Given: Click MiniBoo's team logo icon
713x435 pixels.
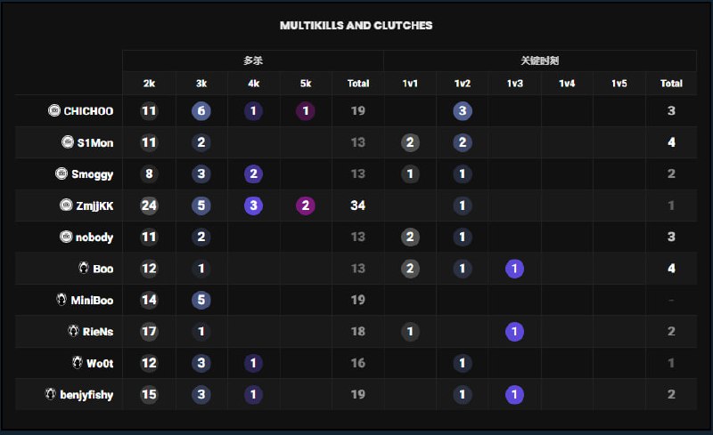Looking at the screenshot, I should (x=61, y=300).
